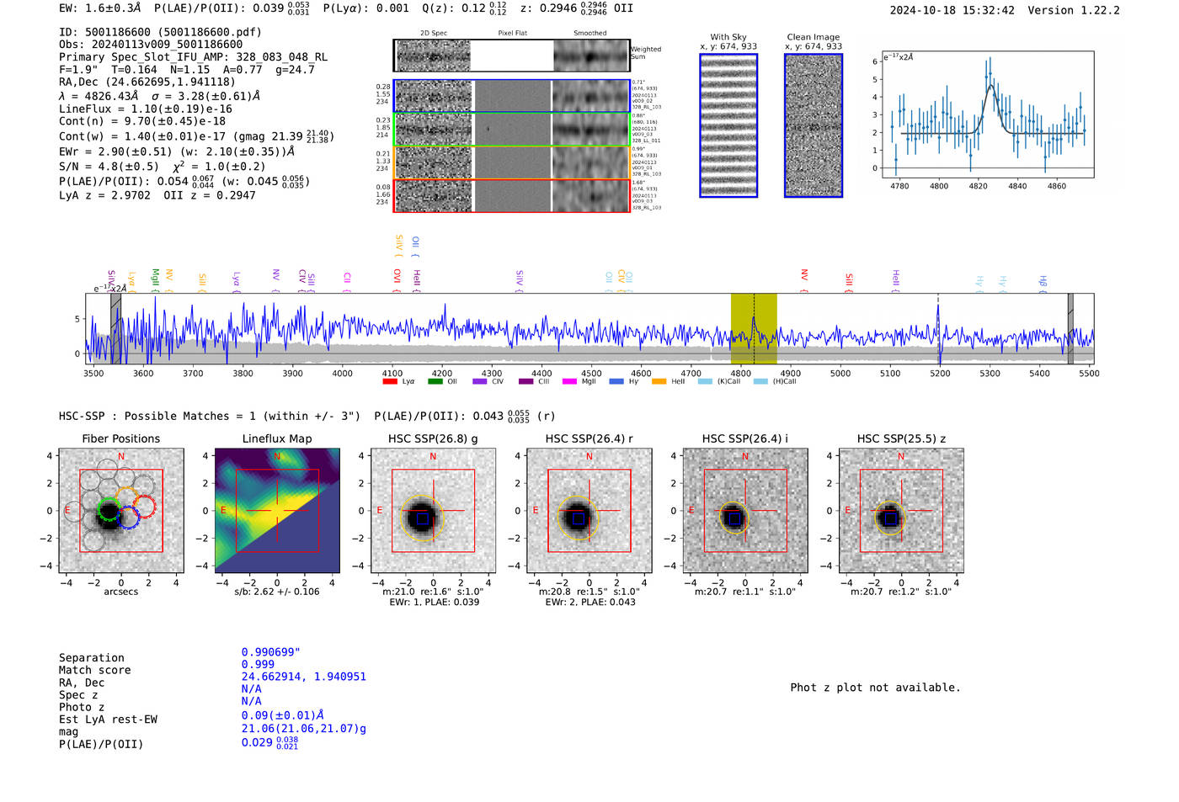Click the Hγ blue legend swatch
The height and width of the screenshot is (802, 1179).
[616, 381]
